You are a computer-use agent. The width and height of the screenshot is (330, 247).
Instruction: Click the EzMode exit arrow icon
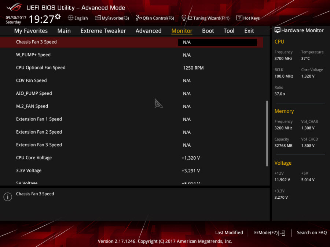tap(282, 233)
